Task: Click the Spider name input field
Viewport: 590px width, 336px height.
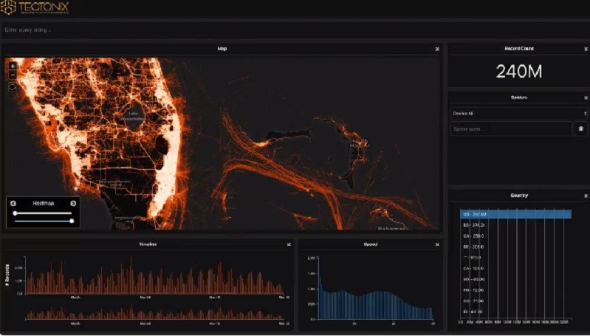Action: point(510,128)
